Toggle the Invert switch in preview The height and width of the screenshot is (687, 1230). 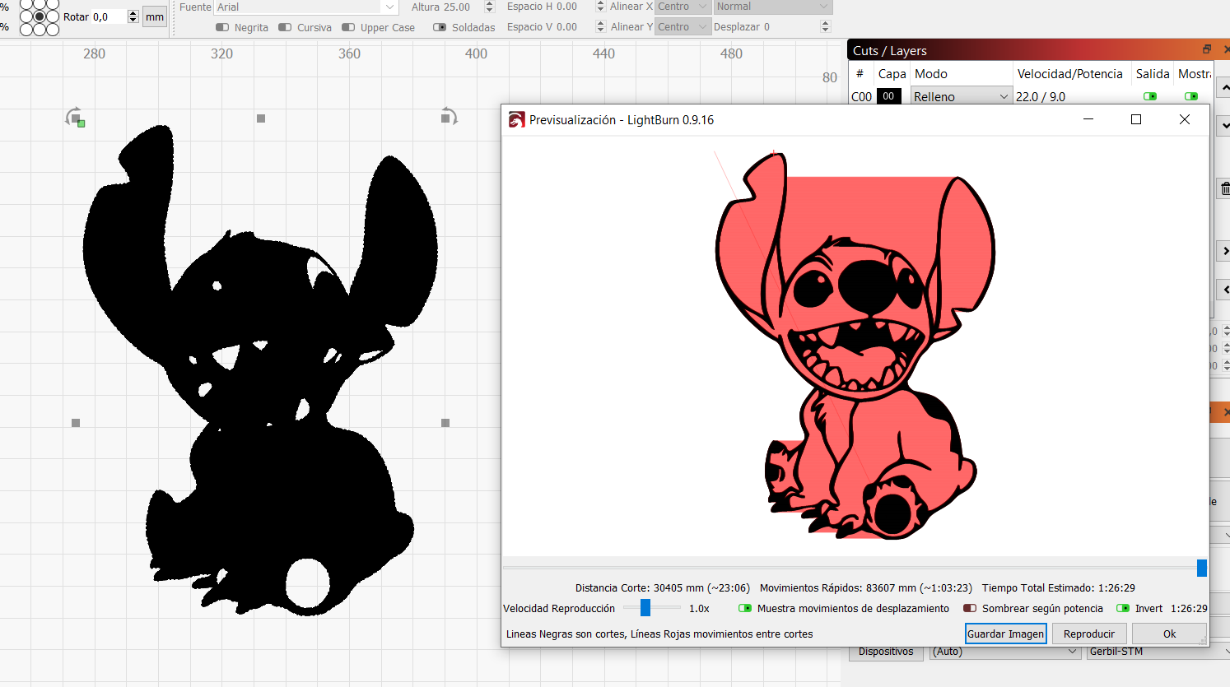pyautogui.click(x=1123, y=608)
